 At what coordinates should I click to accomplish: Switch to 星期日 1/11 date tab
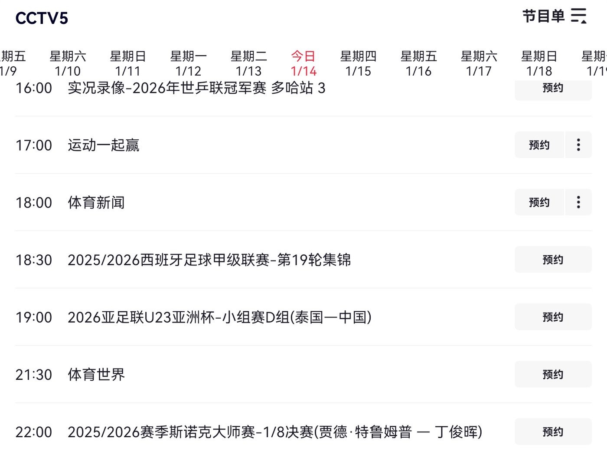pyautogui.click(x=128, y=63)
